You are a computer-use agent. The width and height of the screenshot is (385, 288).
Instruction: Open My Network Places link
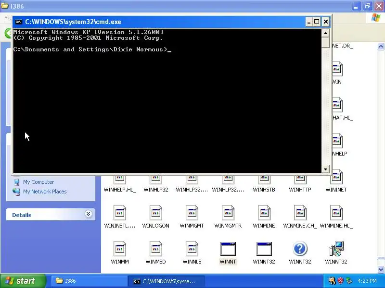click(x=45, y=192)
